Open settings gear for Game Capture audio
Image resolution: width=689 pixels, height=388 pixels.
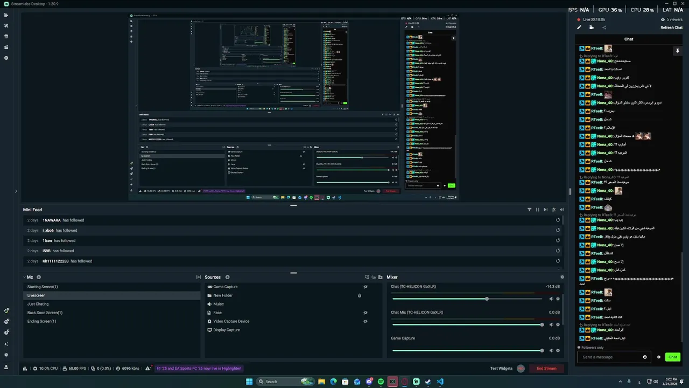[x=558, y=350]
